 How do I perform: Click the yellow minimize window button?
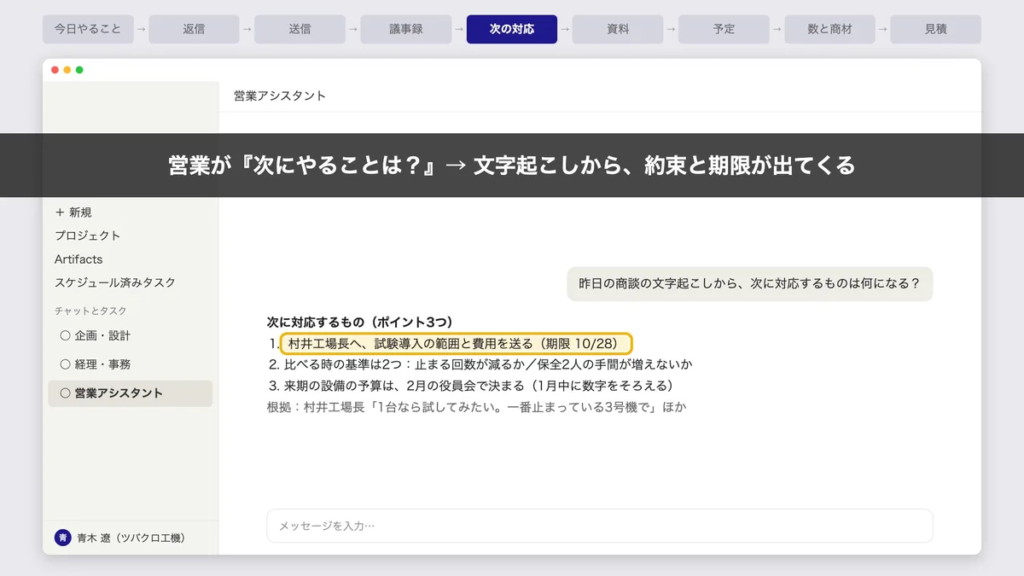[67, 70]
